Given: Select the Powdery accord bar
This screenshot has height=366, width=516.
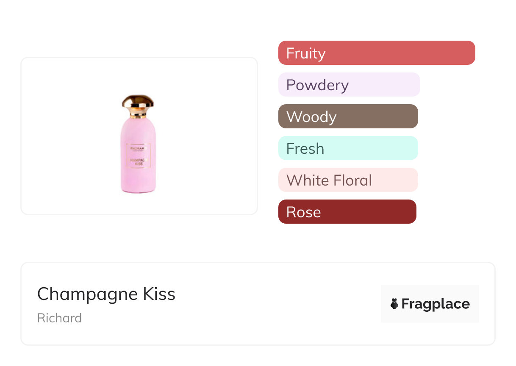Looking at the screenshot, I should pos(349,85).
